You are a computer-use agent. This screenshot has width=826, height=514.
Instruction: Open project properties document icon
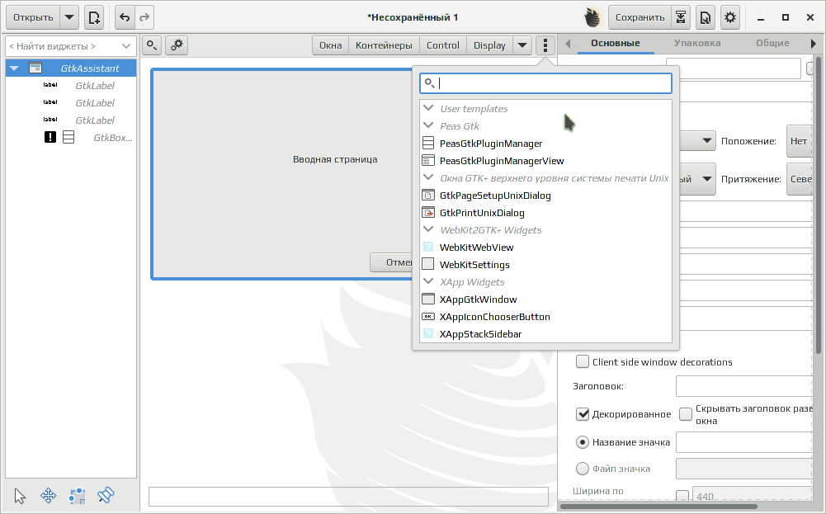[705, 17]
